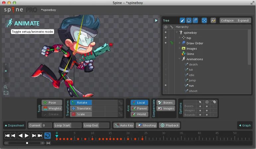Play the animation forward
The image size is (256, 149).
[27, 136]
